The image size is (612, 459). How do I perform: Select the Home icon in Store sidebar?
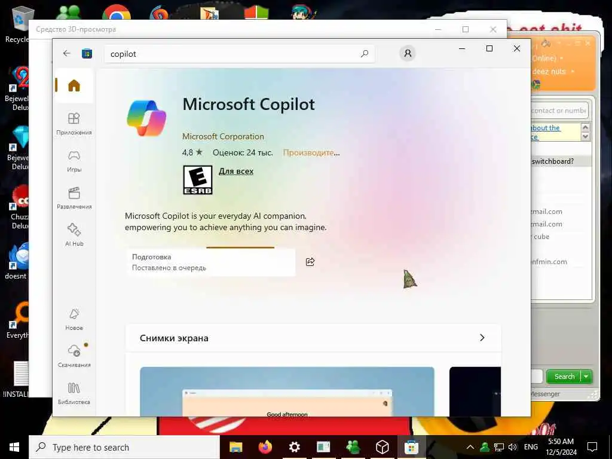pos(74,85)
